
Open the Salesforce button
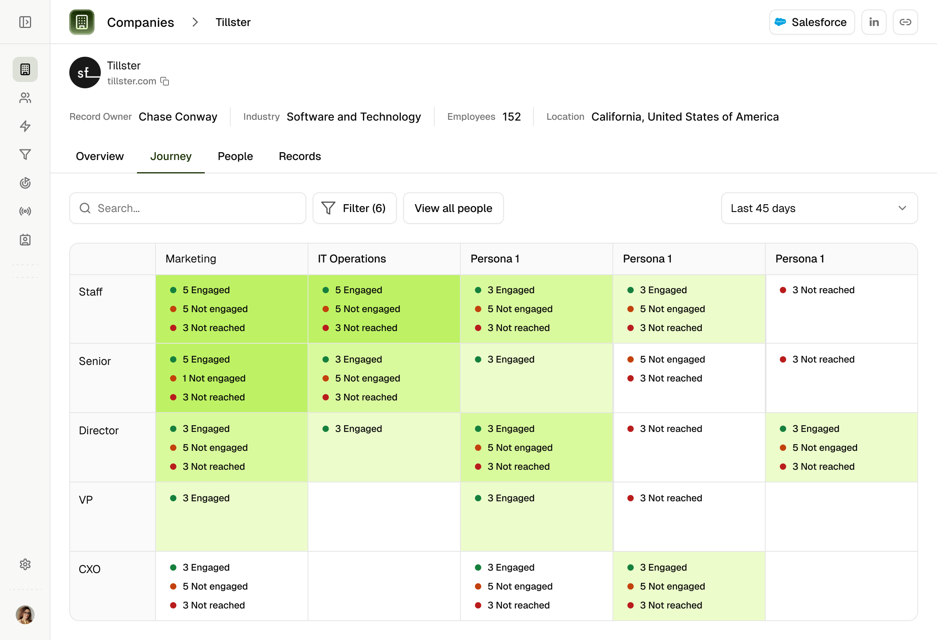812,22
